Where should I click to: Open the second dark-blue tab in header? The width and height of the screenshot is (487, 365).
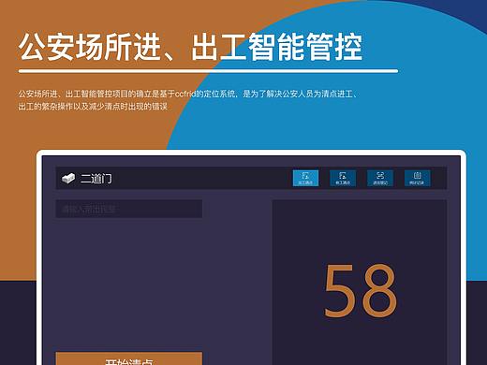(343, 178)
